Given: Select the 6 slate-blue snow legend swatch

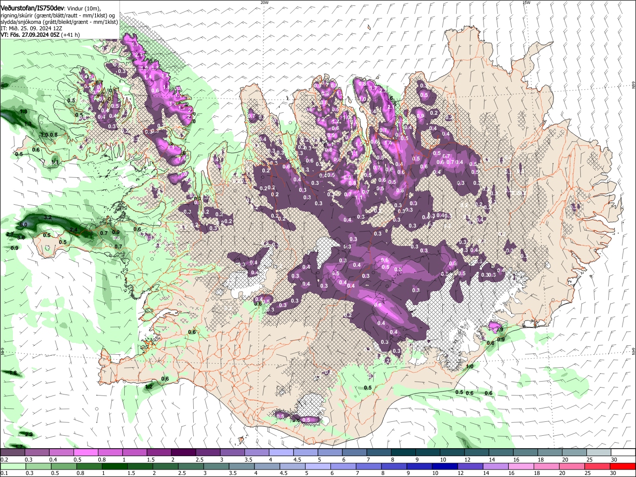Looking at the screenshot, I should click(x=354, y=453).
